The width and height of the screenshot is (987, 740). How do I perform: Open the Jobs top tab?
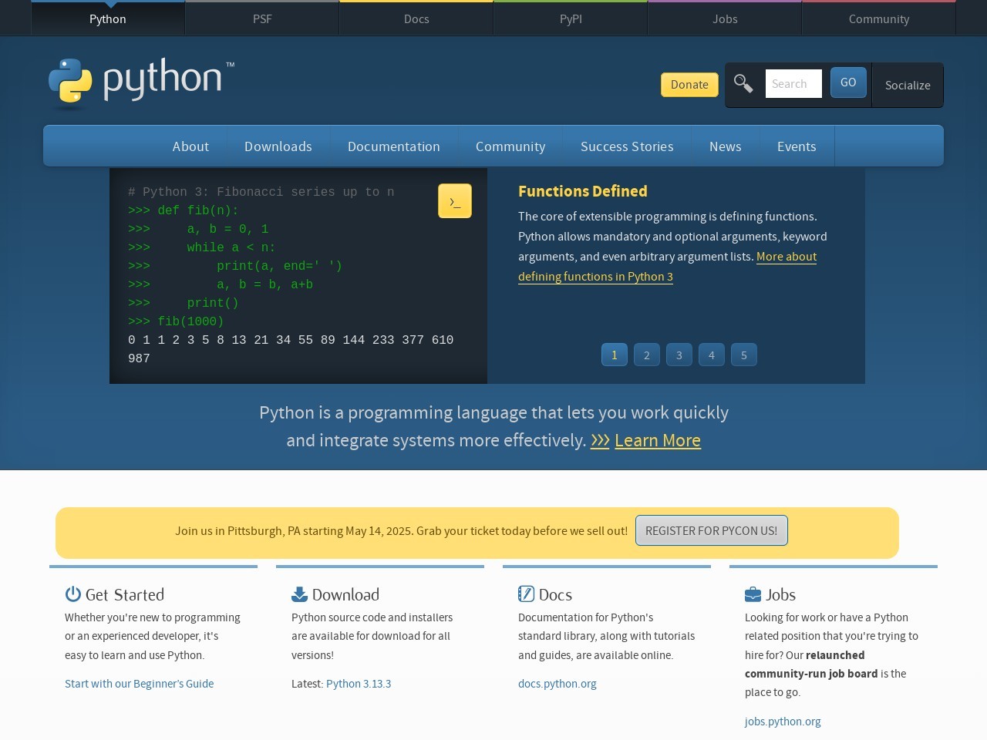(x=725, y=18)
